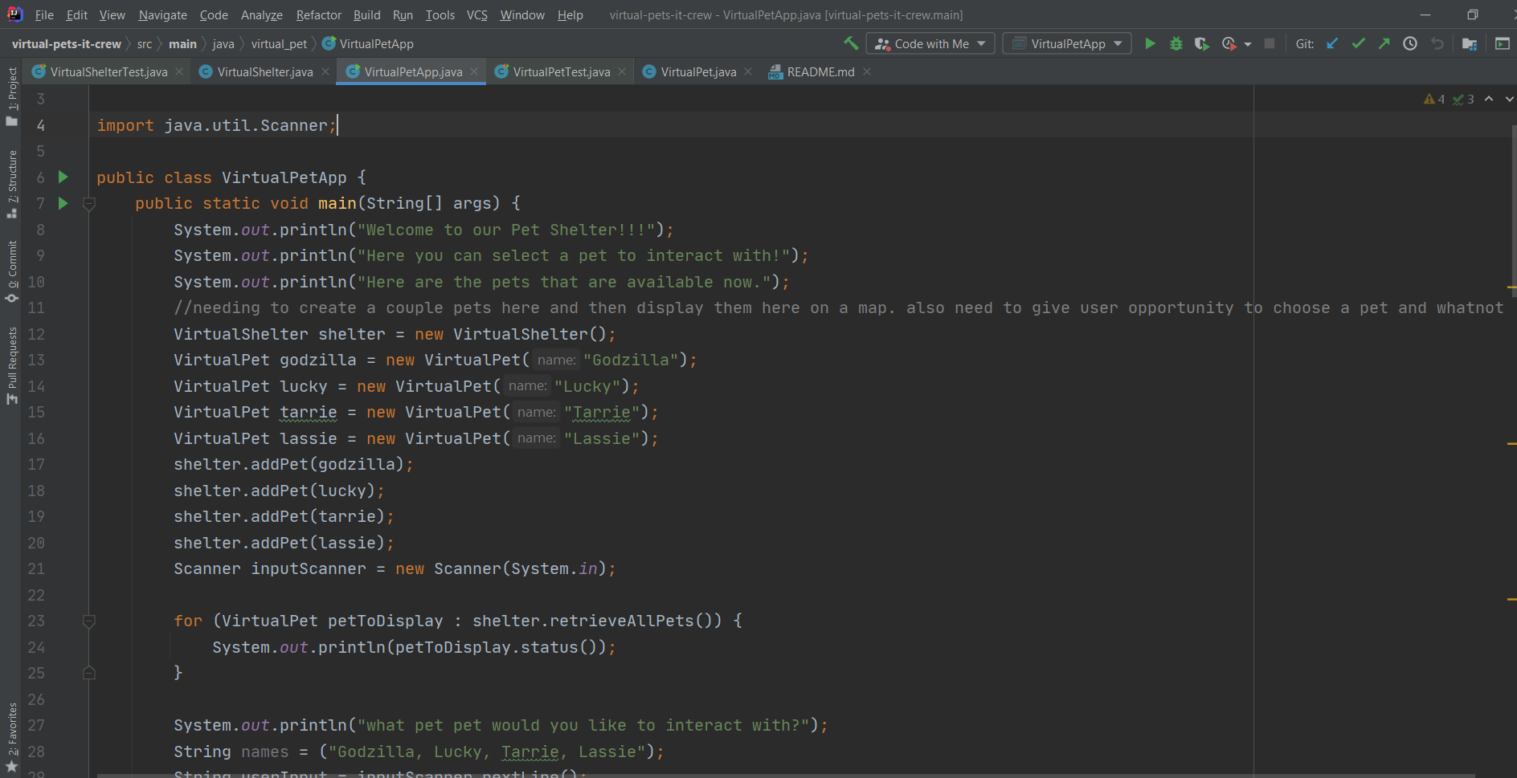Viewport: 1517px width, 778px height.
Task: Go to next highlighted error arrow
Action: tap(1509, 99)
